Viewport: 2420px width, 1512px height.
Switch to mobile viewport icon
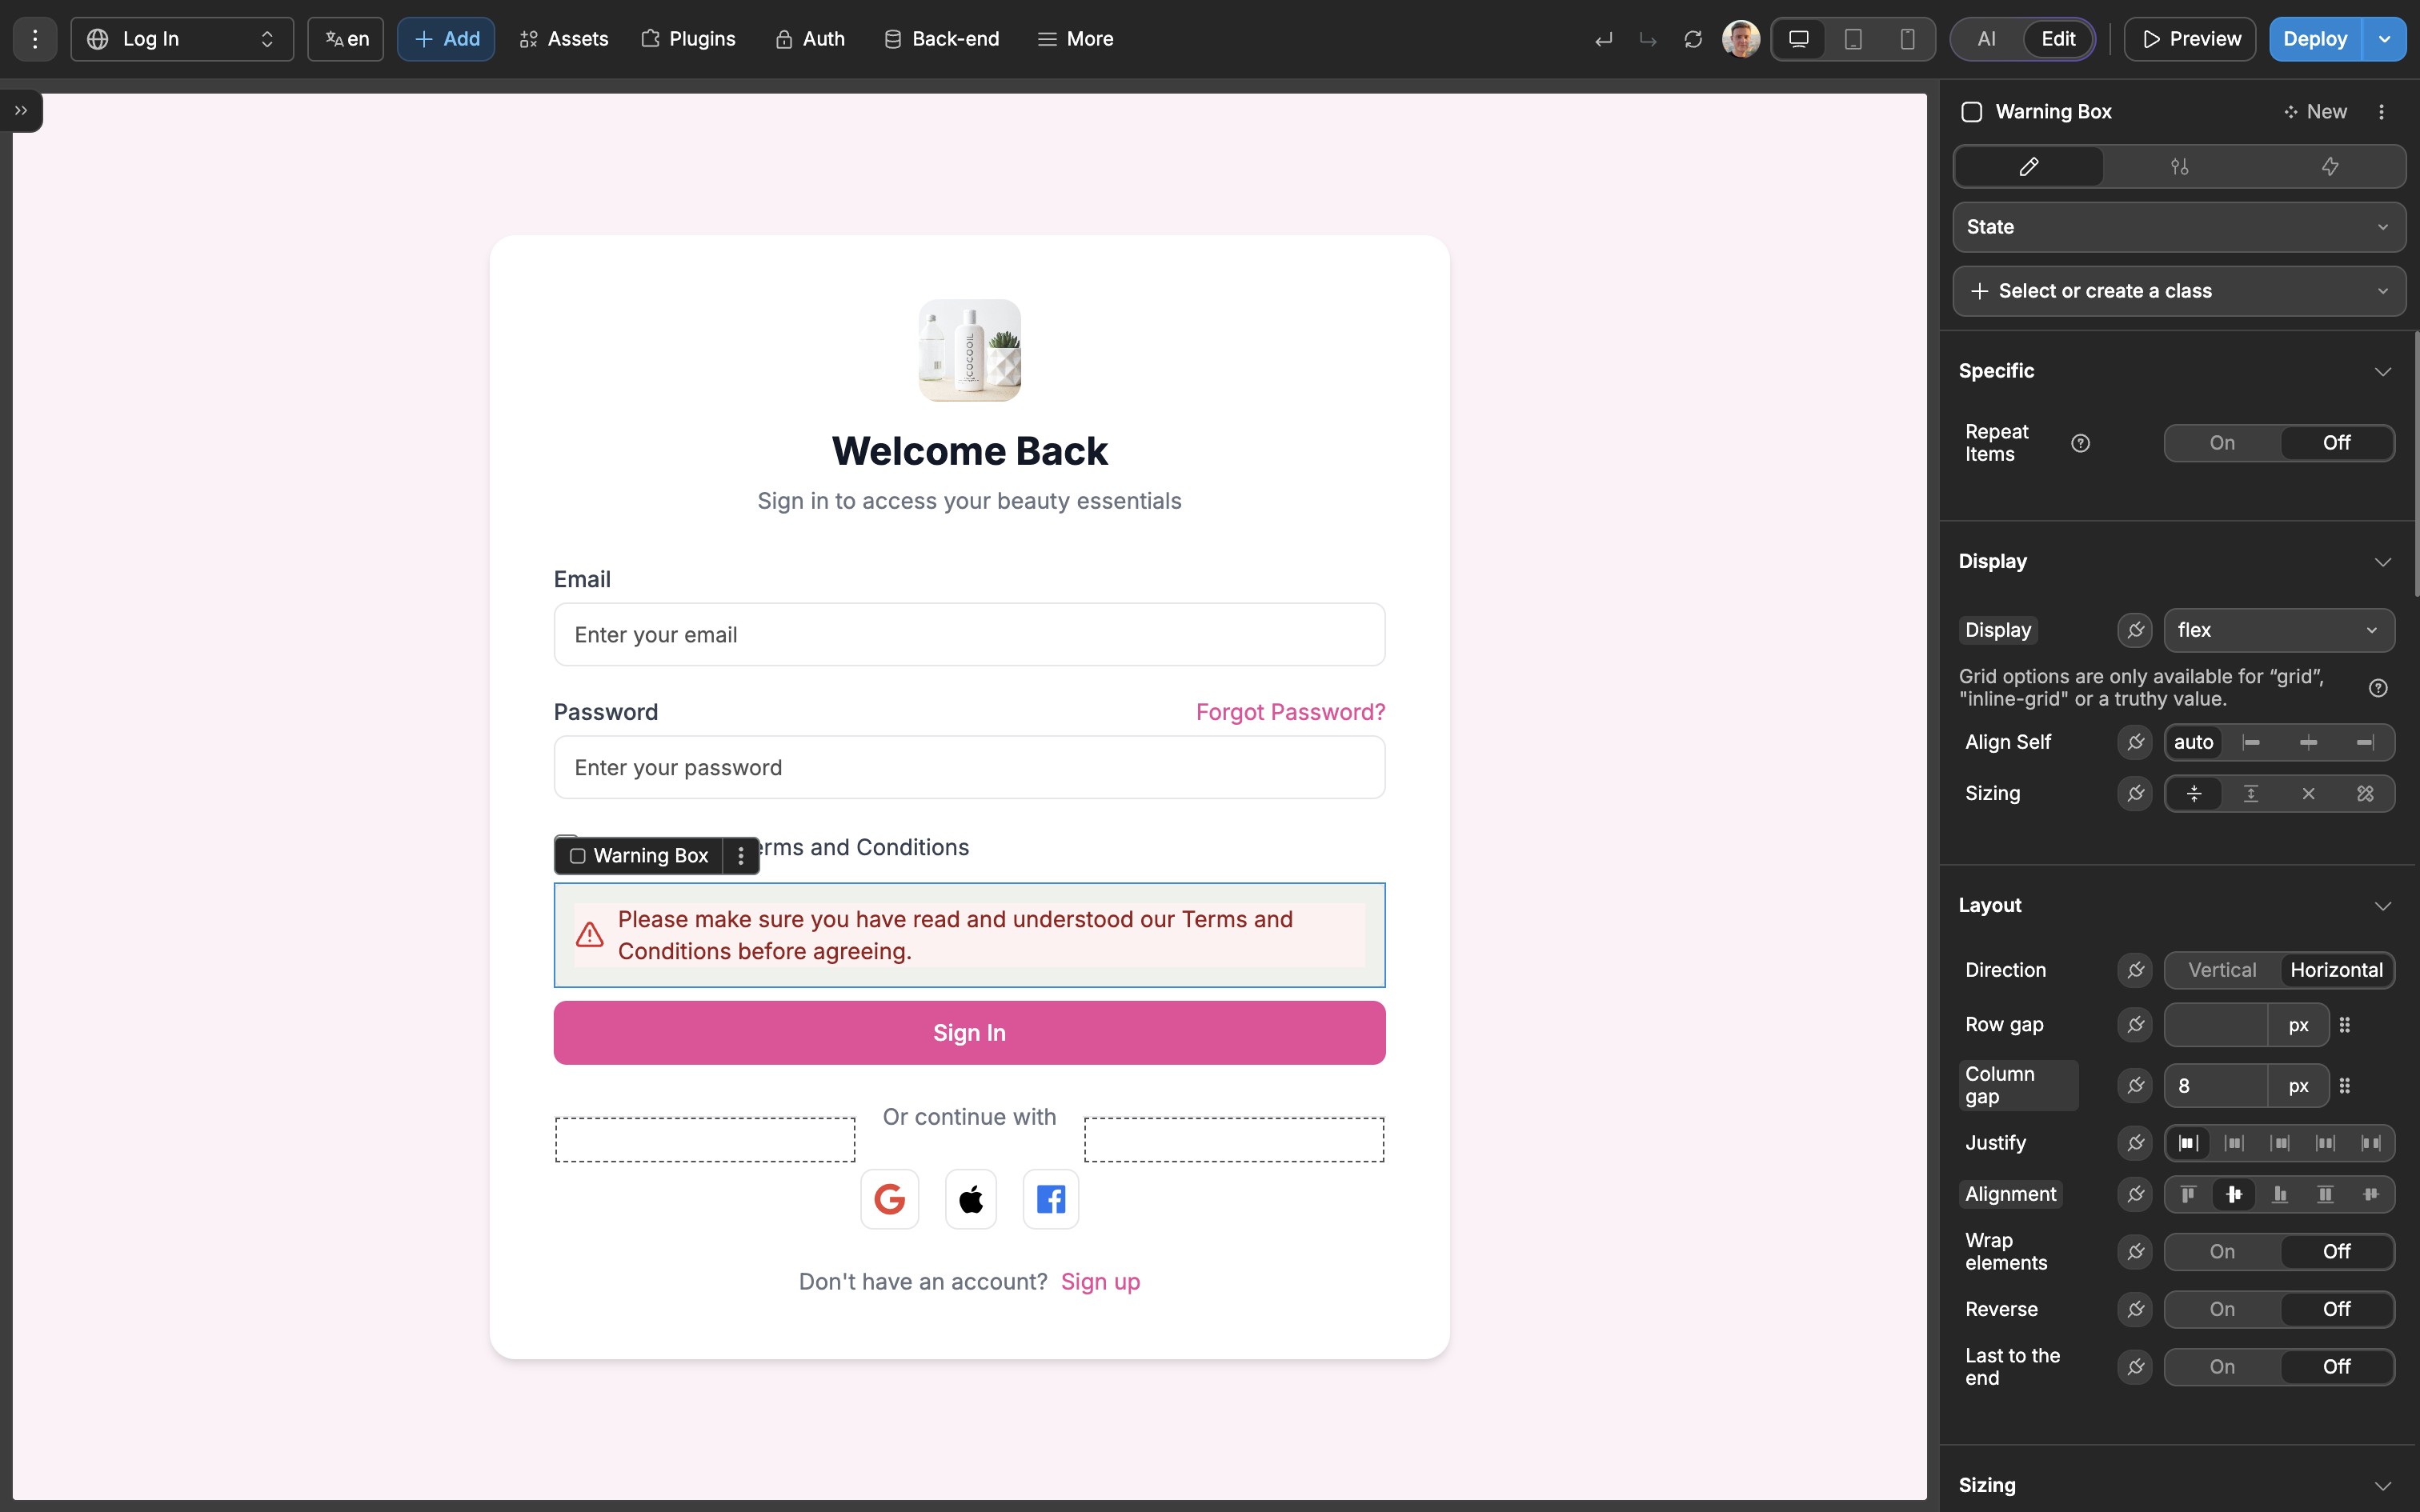tap(1908, 39)
